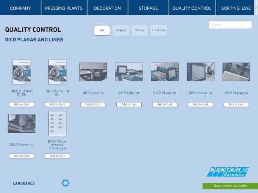This screenshot has height=193, width=258.
Task: View the DICO Liner 01 image
Action: point(93,72)
